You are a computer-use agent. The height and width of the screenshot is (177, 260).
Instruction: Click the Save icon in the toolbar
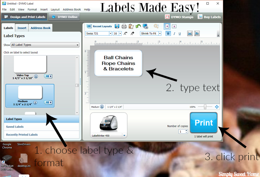(x=117, y=26)
